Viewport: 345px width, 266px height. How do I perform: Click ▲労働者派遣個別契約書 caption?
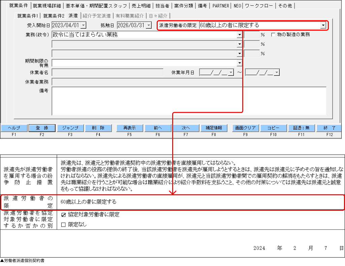[x=22, y=261]
